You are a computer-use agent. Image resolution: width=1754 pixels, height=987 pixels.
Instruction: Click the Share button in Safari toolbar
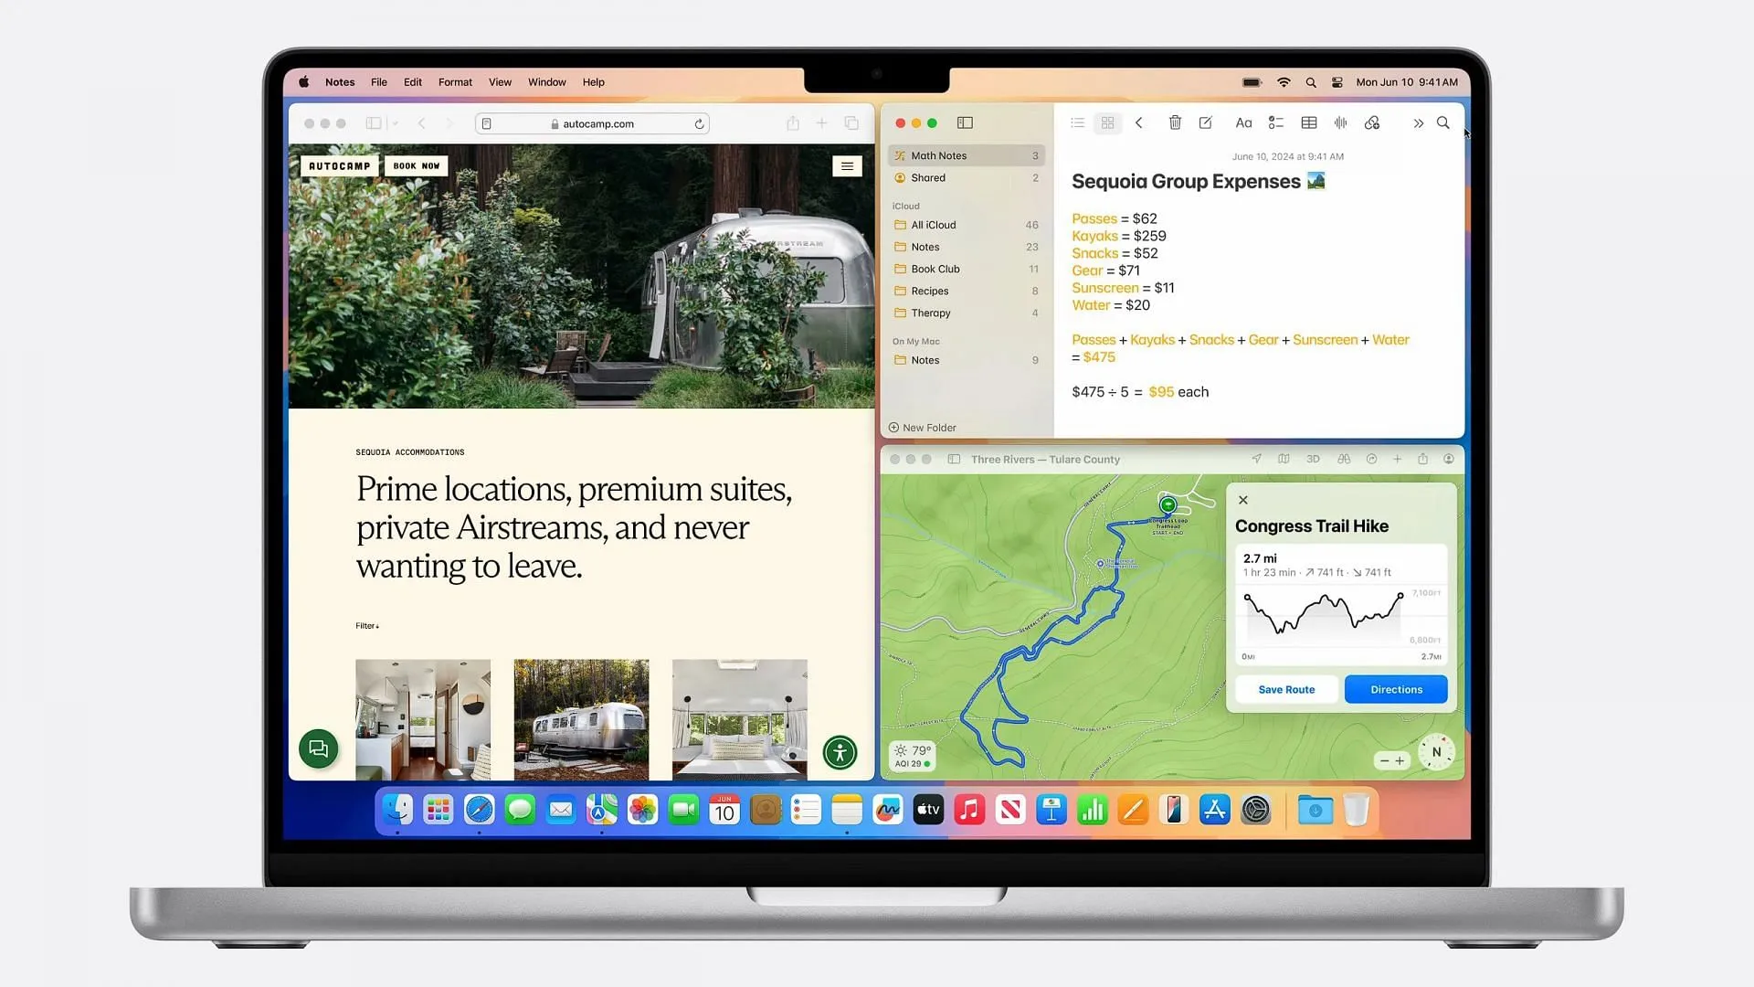point(791,123)
